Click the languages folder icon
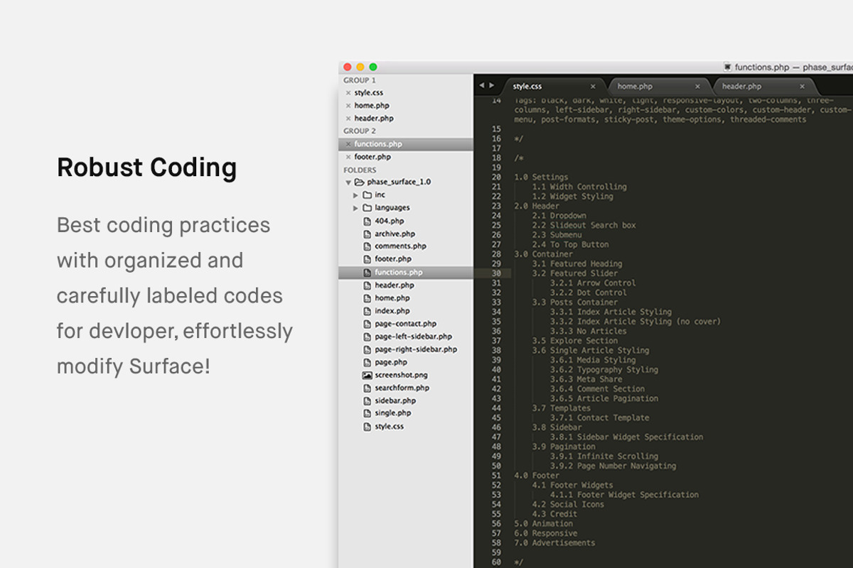This screenshot has width=853, height=568. tap(367, 207)
